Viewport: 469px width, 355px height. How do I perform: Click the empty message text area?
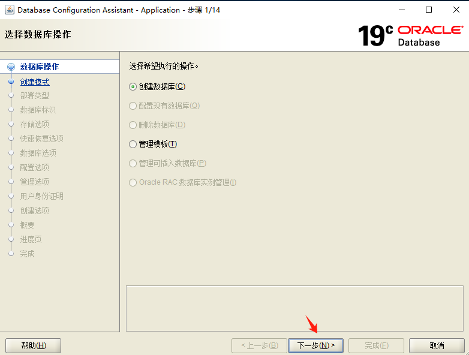pos(294,309)
